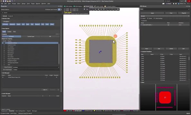Collapse the Snap Options section
This screenshot has width=191, height=115.
[x=2, y=28]
